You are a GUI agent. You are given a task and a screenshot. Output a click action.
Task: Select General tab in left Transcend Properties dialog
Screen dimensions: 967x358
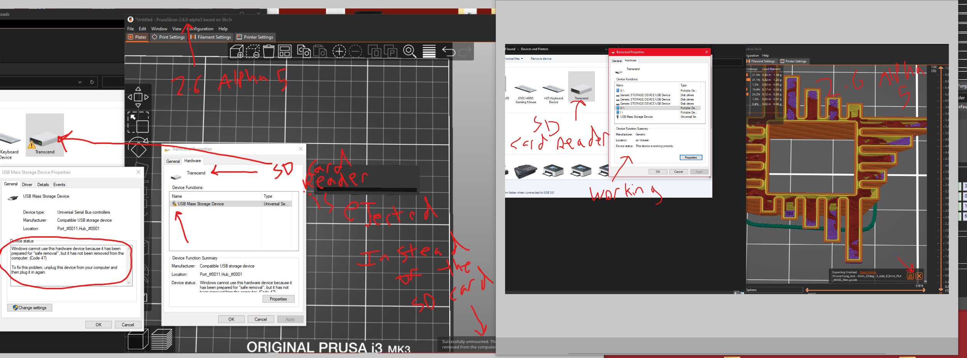173,161
